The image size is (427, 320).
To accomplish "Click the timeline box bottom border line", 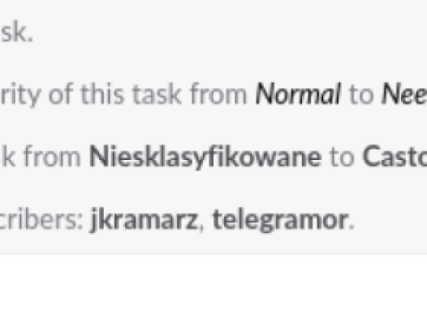I will pyautogui.click(x=213, y=254).
